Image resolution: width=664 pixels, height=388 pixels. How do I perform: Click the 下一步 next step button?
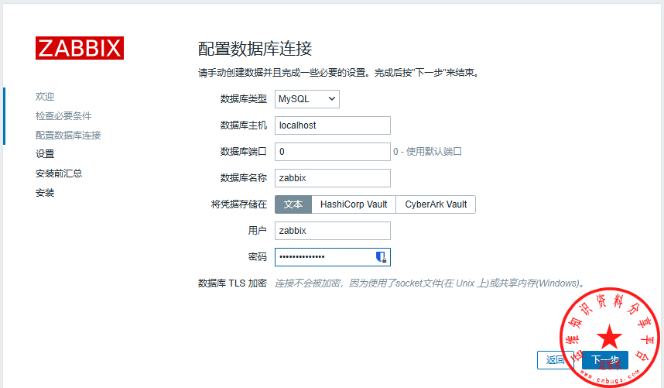[x=605, y=360]
